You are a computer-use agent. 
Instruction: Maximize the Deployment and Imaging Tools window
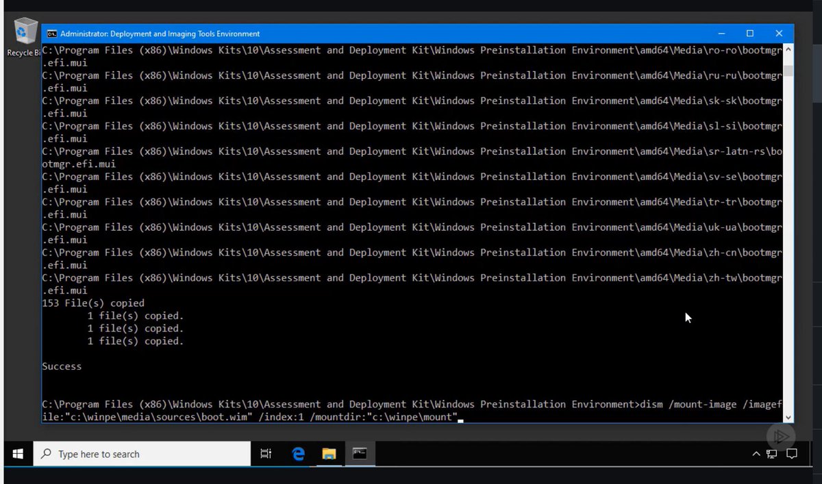(x=750, y=34)
